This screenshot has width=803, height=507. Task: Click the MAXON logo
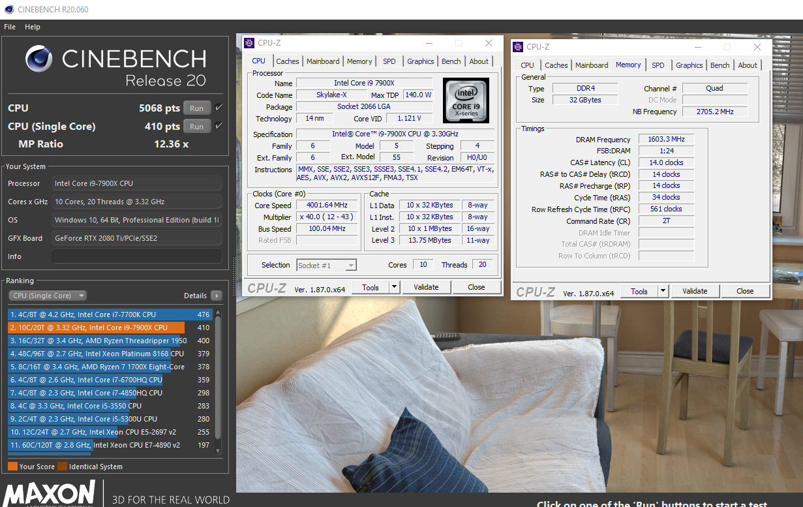point(50,495)
